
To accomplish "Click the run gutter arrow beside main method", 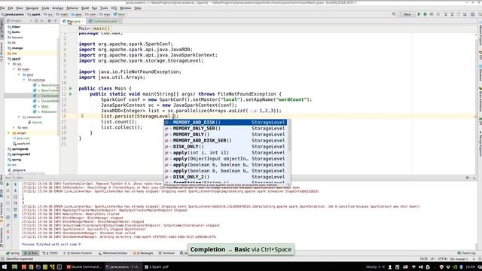I will point(70,94).
